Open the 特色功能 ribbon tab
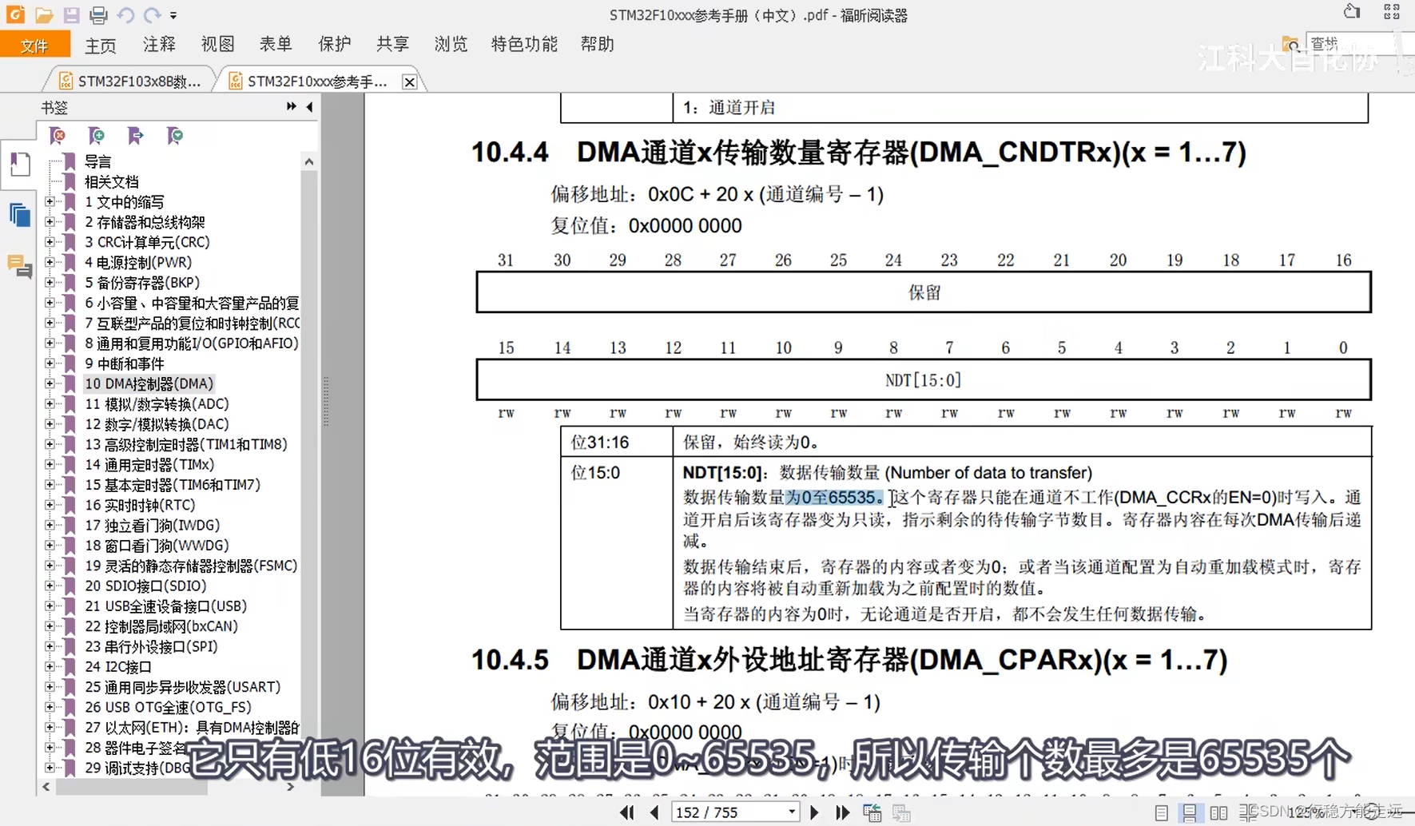This screenshot has width=1415, height=826. [524, 44]
